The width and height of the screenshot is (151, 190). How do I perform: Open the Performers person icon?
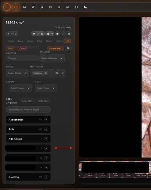click(x=59, y=7)
